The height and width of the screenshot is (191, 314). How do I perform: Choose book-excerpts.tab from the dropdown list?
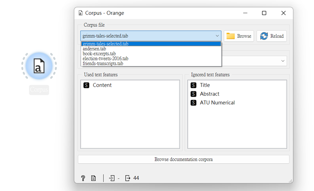(151, 54)
